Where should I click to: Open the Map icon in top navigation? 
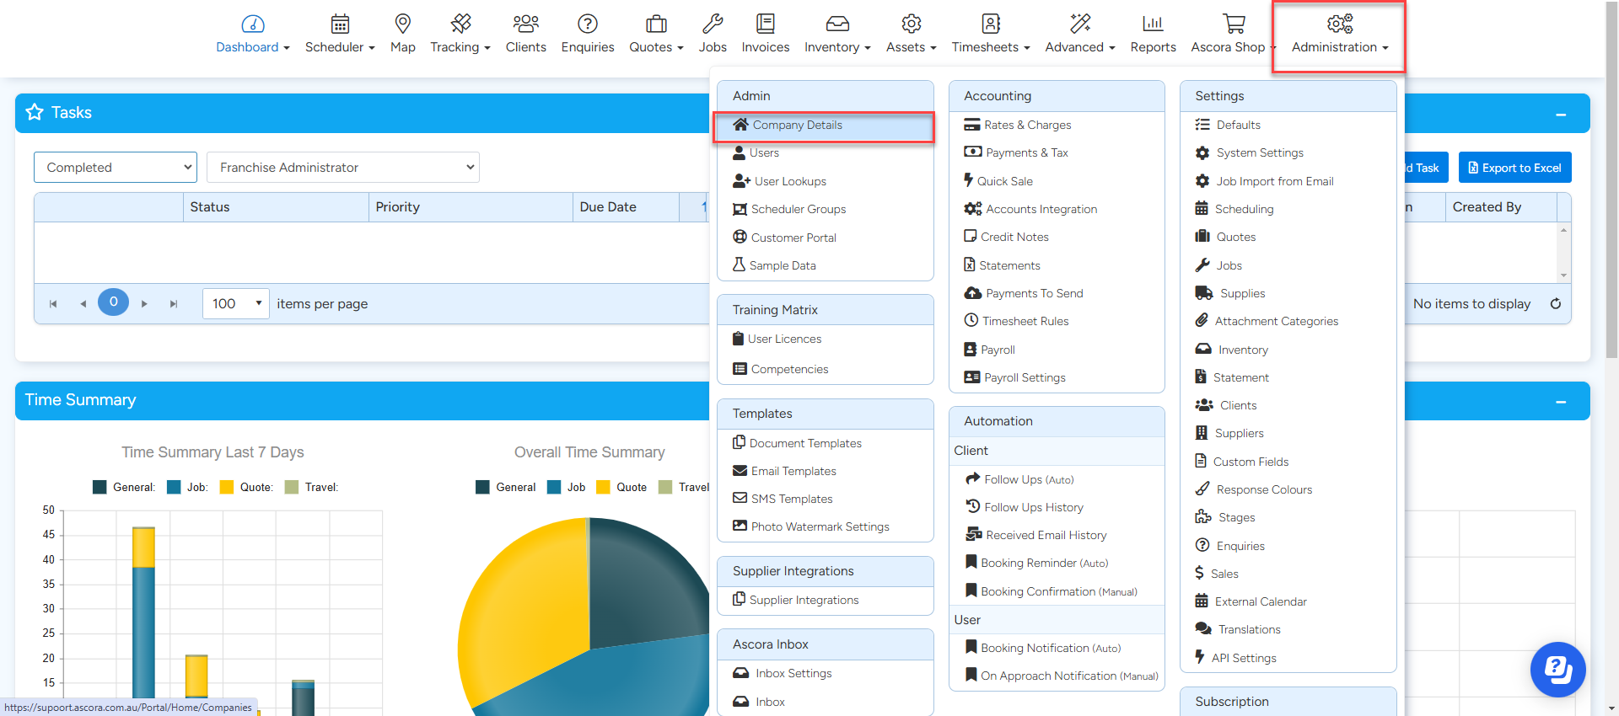tap(402, 24)
